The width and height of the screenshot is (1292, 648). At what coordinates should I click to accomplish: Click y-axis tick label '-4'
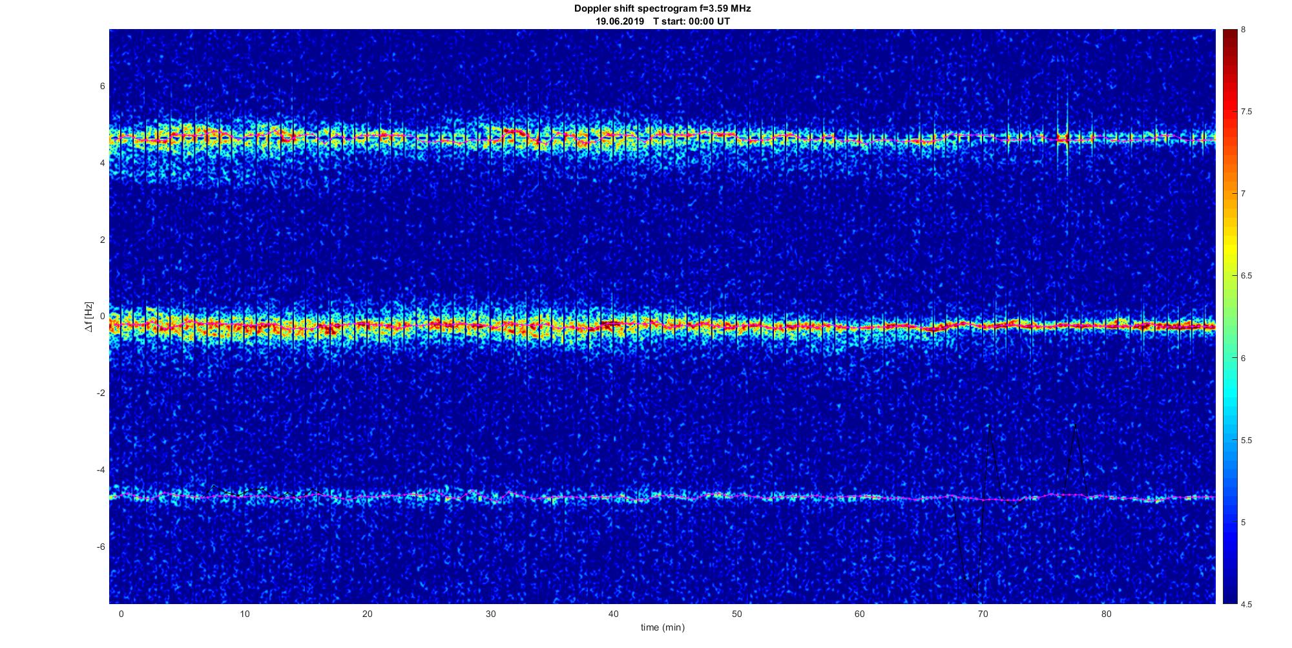[x=100, y=470]
